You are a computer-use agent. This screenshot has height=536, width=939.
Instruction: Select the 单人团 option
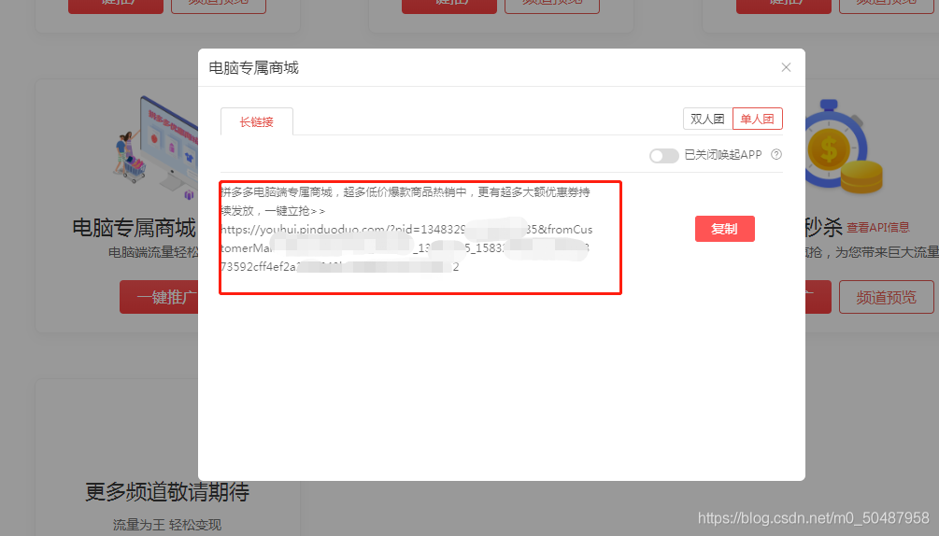[758, 119]
